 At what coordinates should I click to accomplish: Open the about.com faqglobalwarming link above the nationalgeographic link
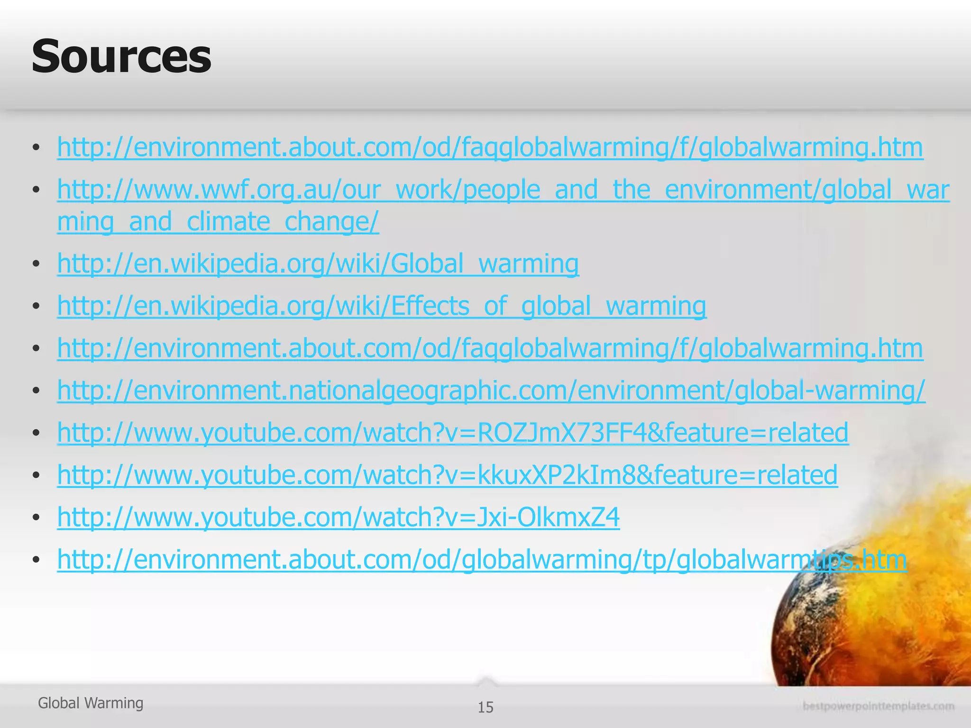coord(490,348)
